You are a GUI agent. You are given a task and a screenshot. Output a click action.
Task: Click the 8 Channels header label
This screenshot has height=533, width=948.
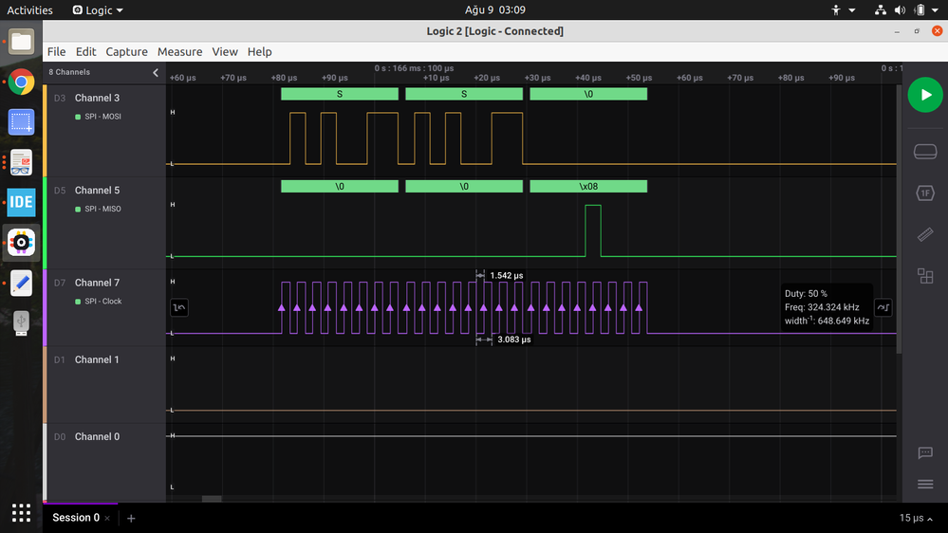pyautogui.click(x=69, y=72)
